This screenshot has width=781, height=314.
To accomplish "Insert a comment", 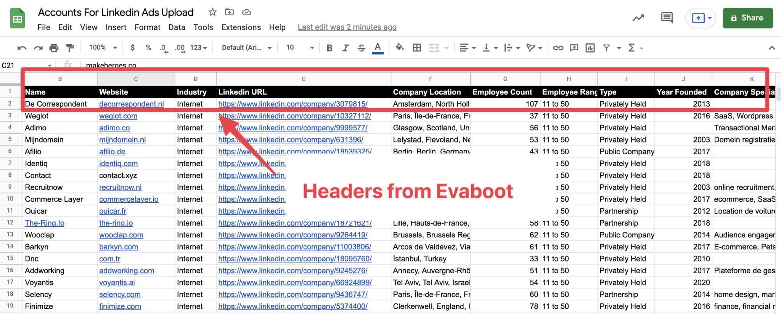I will (x=574, y=48).
